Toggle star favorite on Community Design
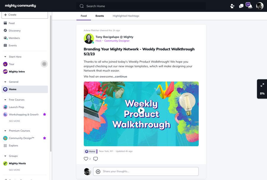The image size is (267, 180). (44, 138)
